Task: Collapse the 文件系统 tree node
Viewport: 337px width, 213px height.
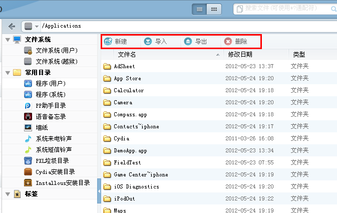Action: coord(8,40)
